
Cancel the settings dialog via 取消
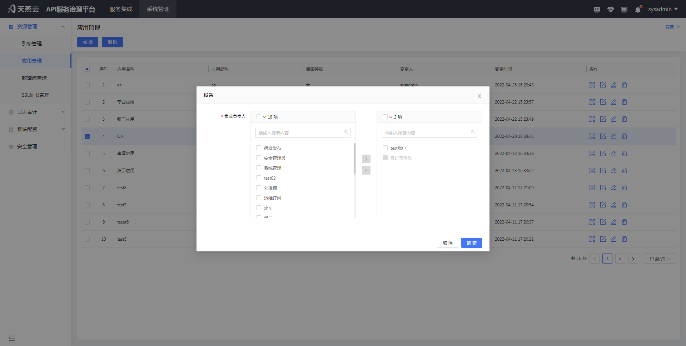447,243
